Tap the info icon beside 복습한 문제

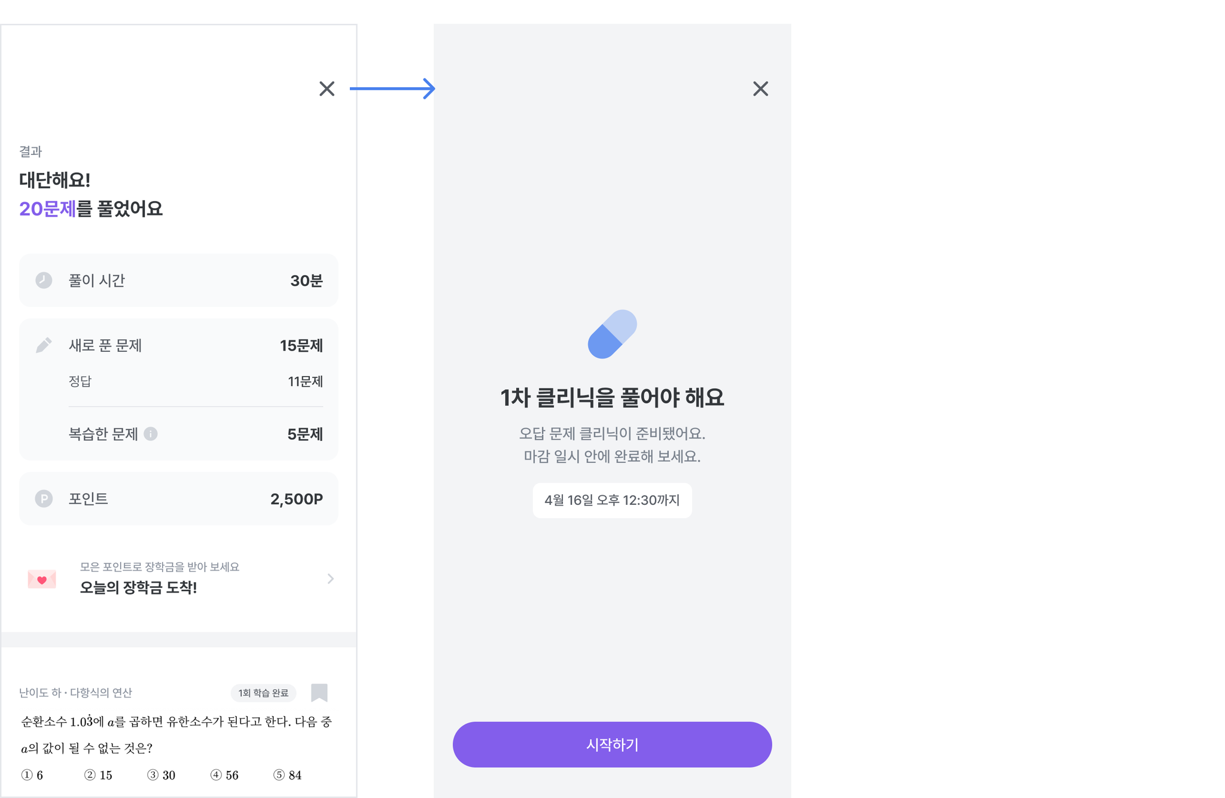151,434
